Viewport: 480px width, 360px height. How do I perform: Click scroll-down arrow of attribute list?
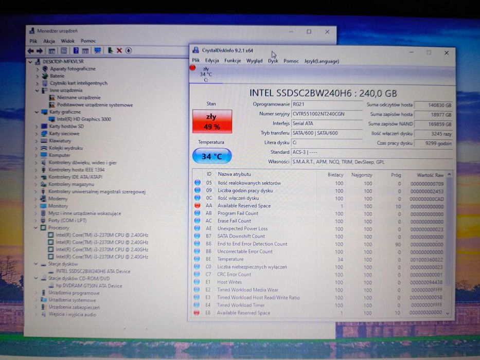448,313
